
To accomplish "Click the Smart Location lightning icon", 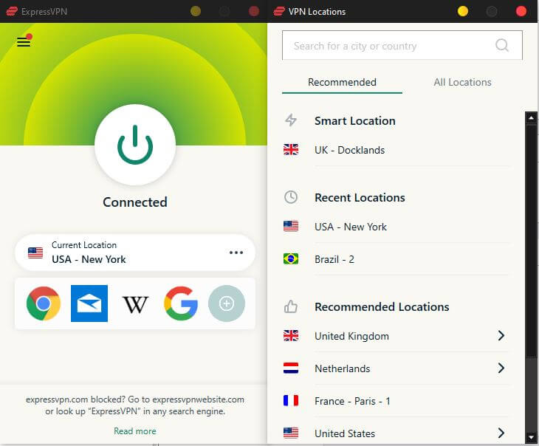I will click(x=291, y=120).
